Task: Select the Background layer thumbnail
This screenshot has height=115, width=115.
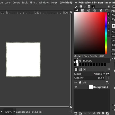Action: coord(91,87)
